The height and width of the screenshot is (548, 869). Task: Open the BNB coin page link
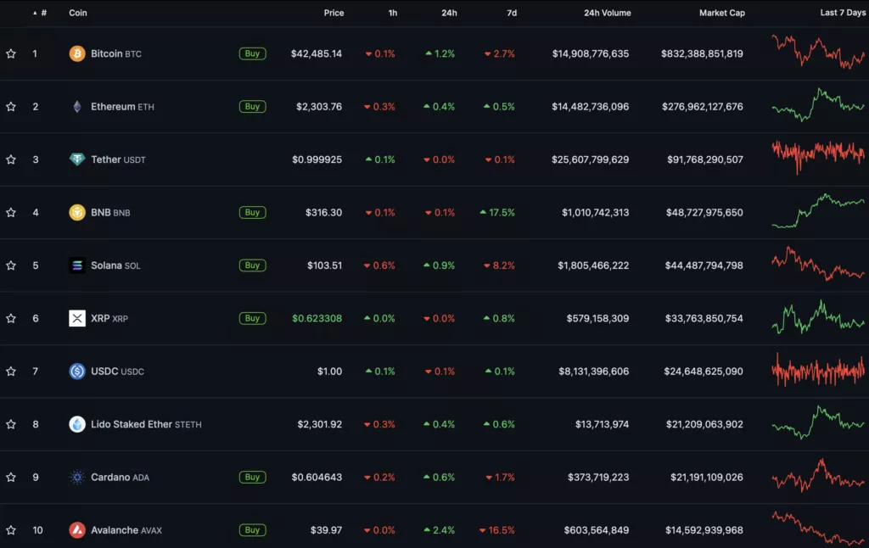pyautogui.click(x=110, y=212)
